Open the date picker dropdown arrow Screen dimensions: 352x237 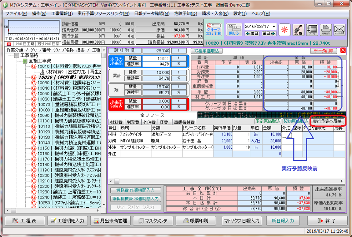274,26
